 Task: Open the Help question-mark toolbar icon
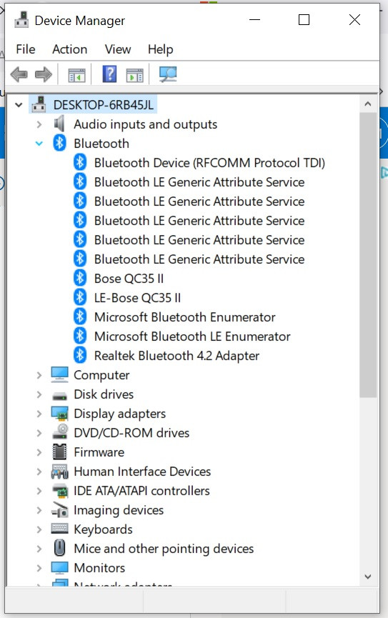pos(109,74)
